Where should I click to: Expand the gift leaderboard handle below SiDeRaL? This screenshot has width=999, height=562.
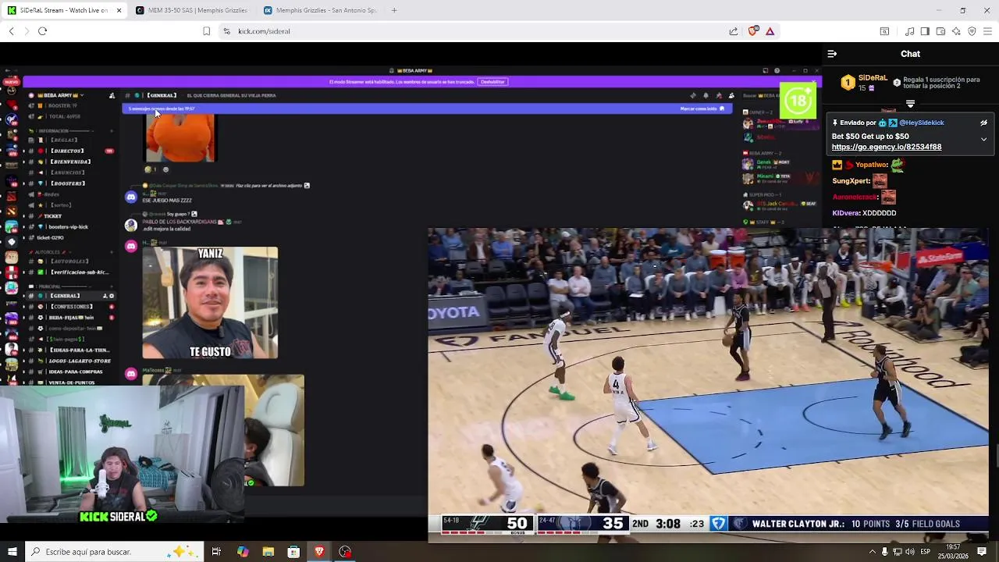(910, 104)
